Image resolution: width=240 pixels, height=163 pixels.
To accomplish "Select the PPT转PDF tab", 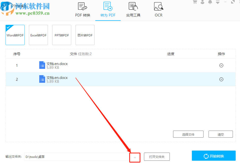I will (62, 35).
